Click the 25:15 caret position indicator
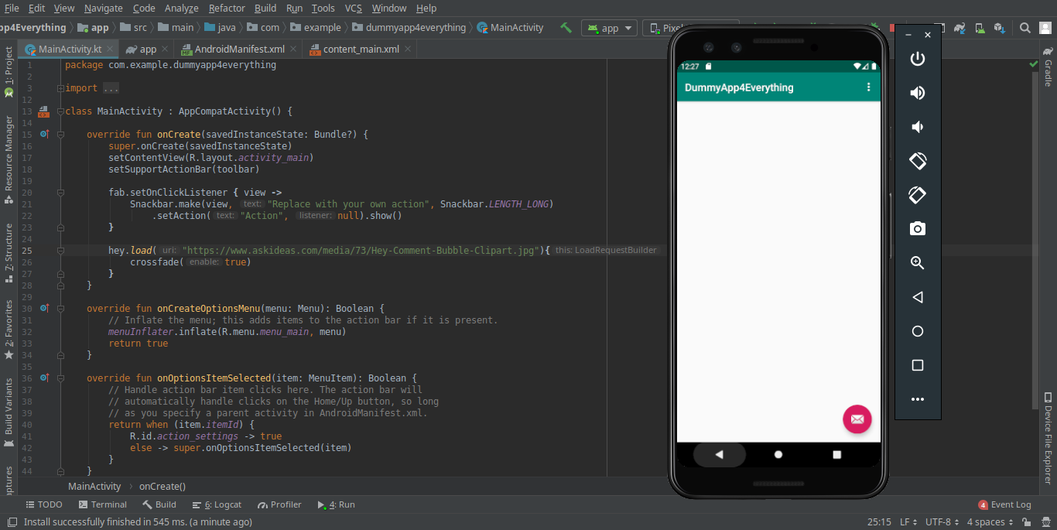Image resolution: width=1057 pixels, height=530 pixels. point(879,522)
